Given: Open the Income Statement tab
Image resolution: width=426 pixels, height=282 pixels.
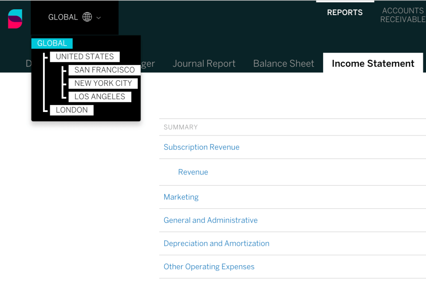Looking at the screenshot, I should tap(373, 63).
